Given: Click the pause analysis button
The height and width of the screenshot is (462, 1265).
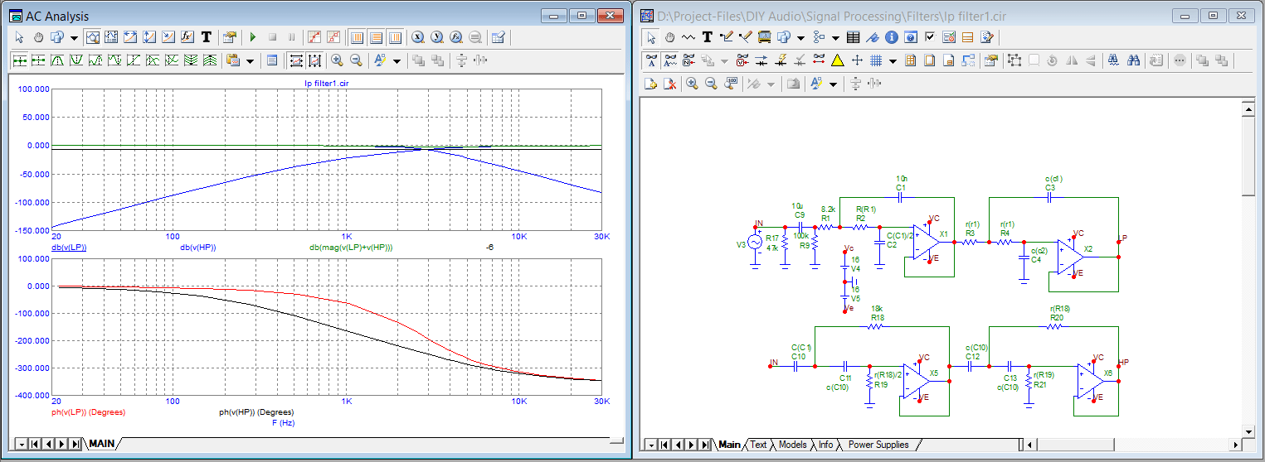Looking at the screenshot, I should (292, 37).
